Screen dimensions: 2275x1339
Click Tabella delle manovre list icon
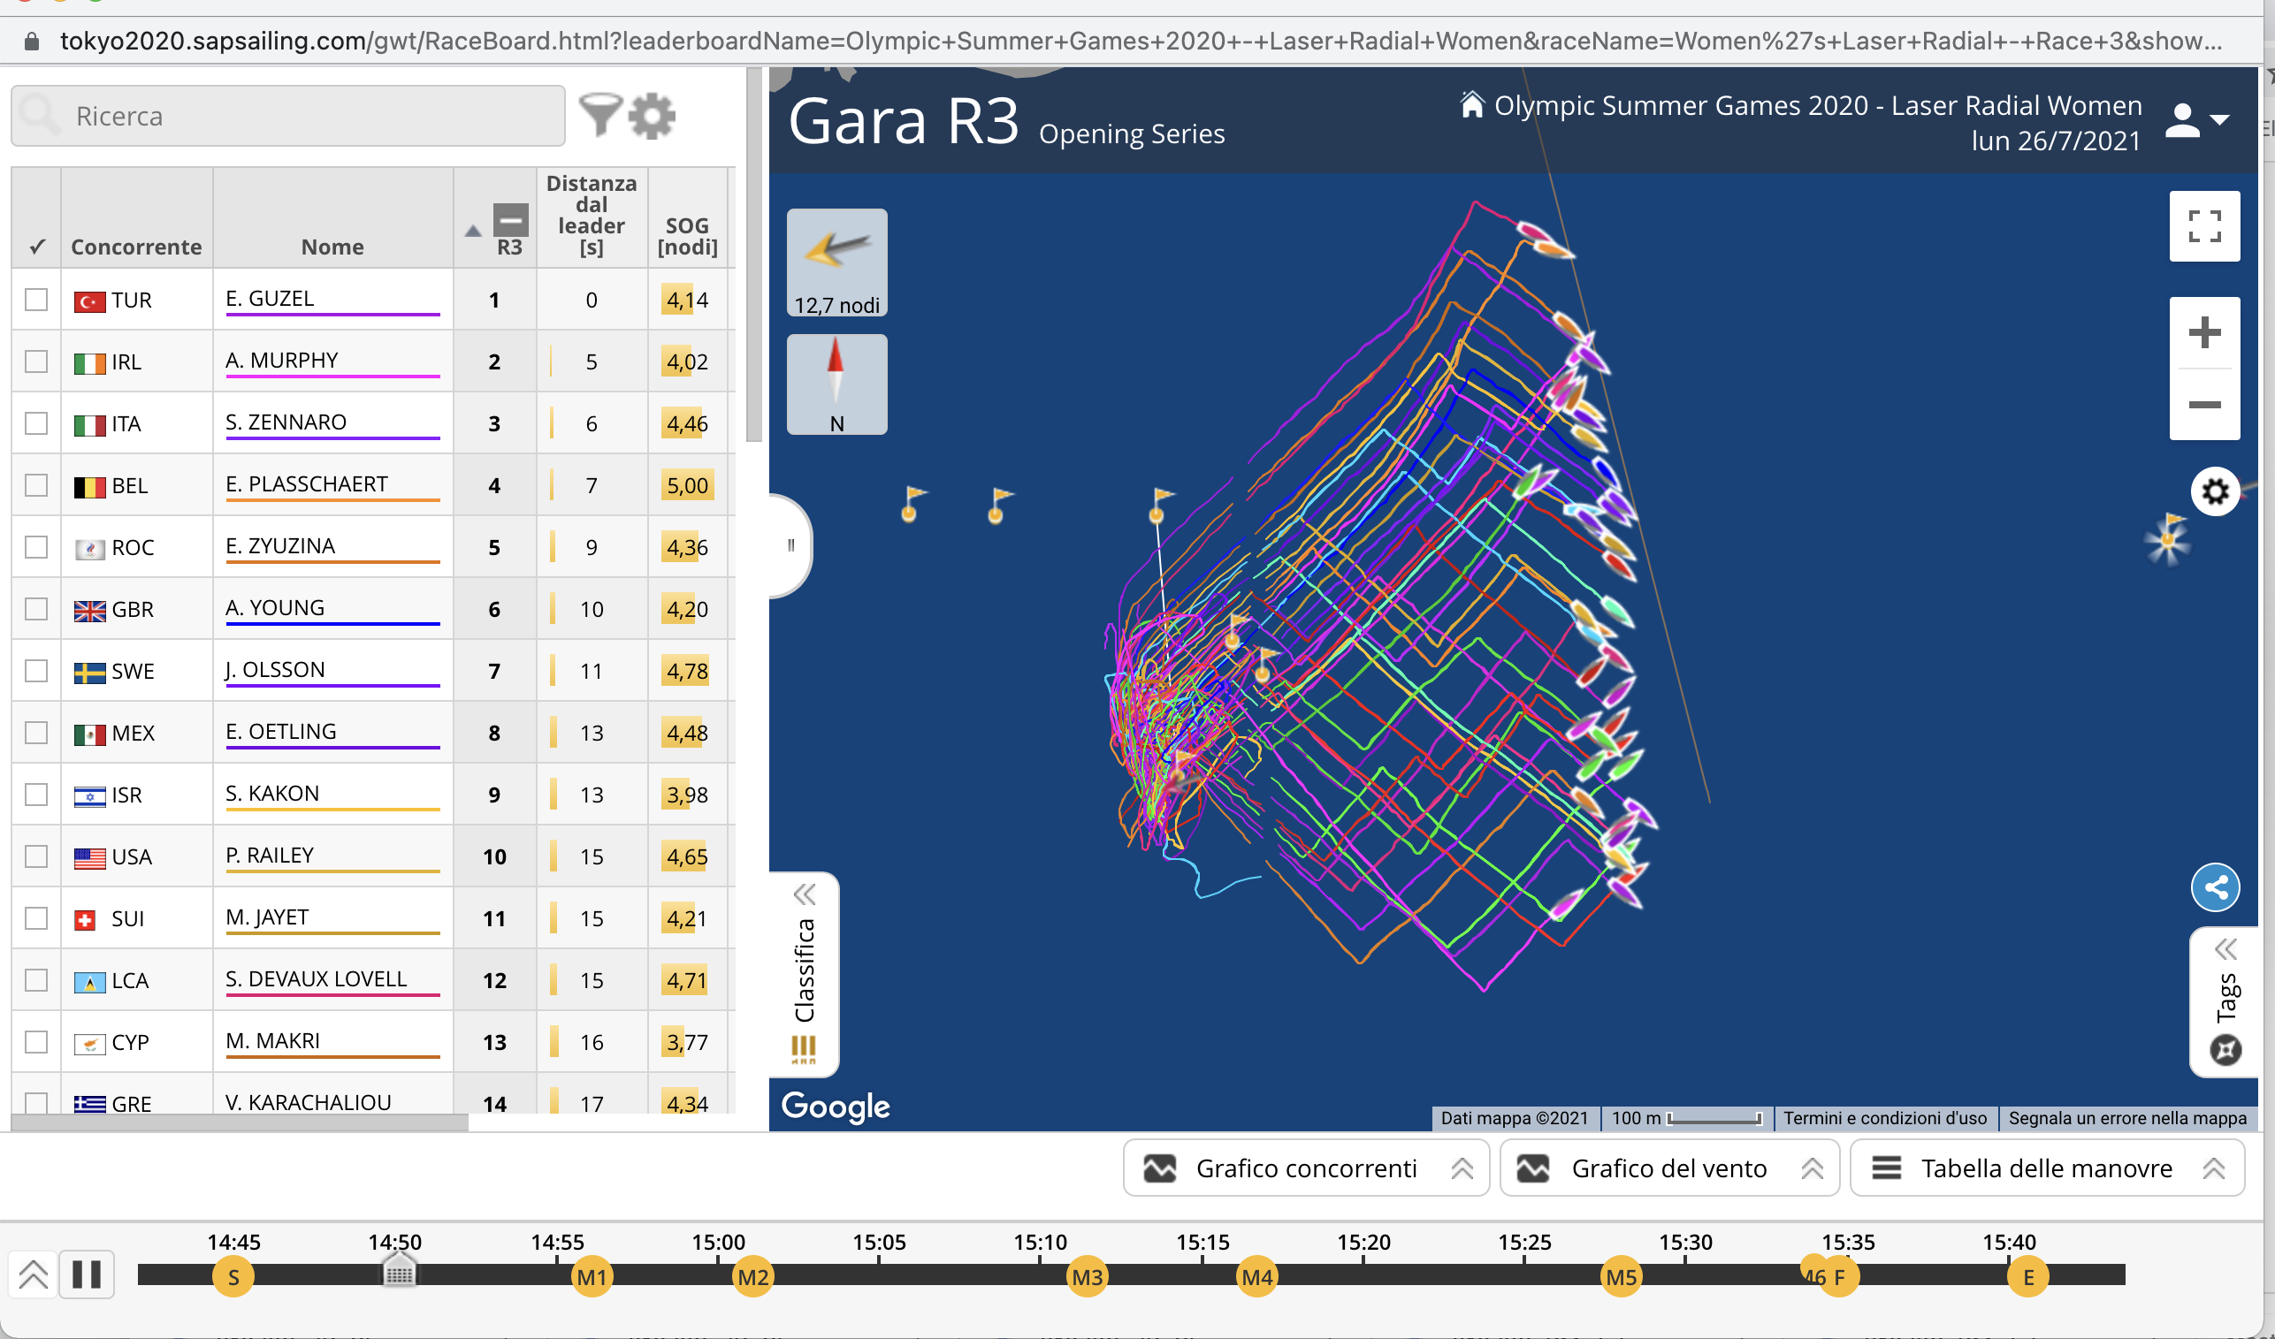pos(1886,1168)
